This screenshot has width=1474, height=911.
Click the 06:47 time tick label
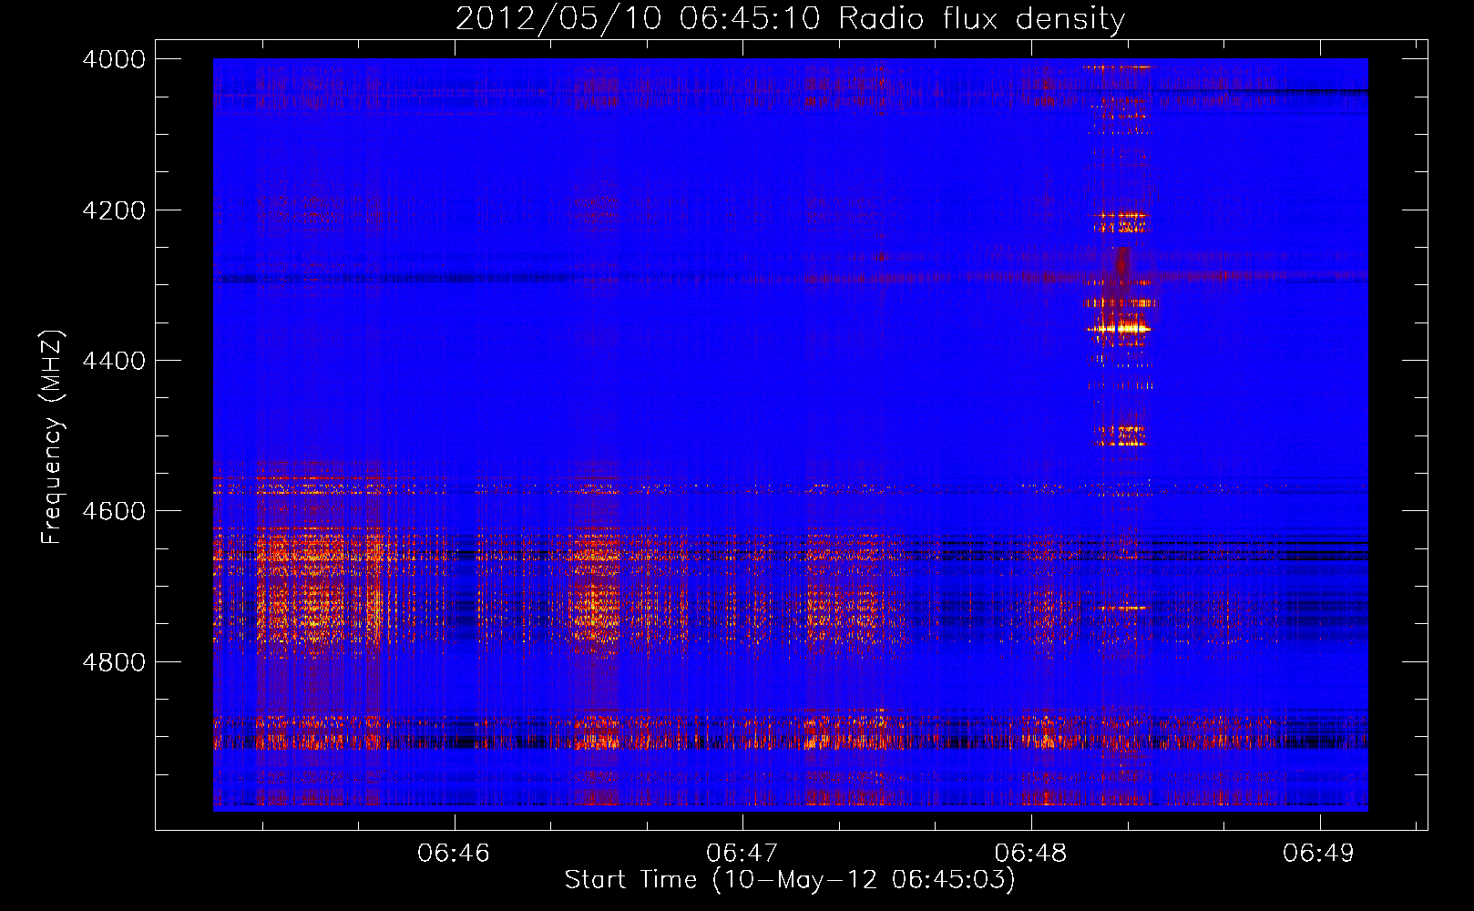(x=742, y=853)
